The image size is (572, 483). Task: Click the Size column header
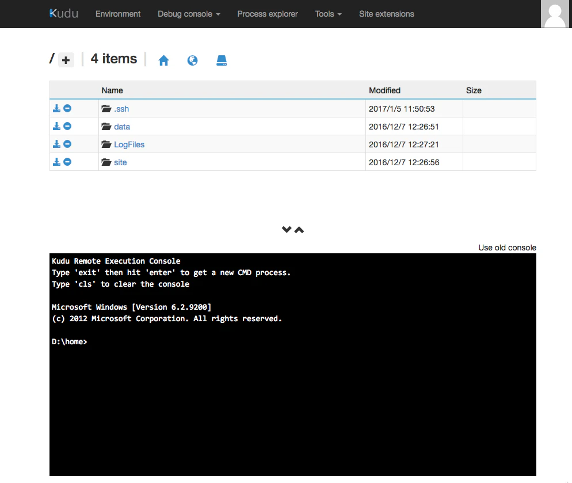[x=474, y=90]
